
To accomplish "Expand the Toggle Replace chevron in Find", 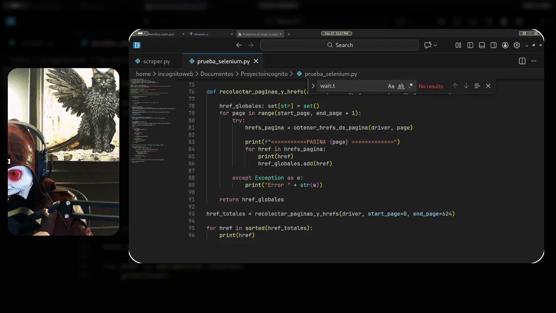I will (313, 86).
